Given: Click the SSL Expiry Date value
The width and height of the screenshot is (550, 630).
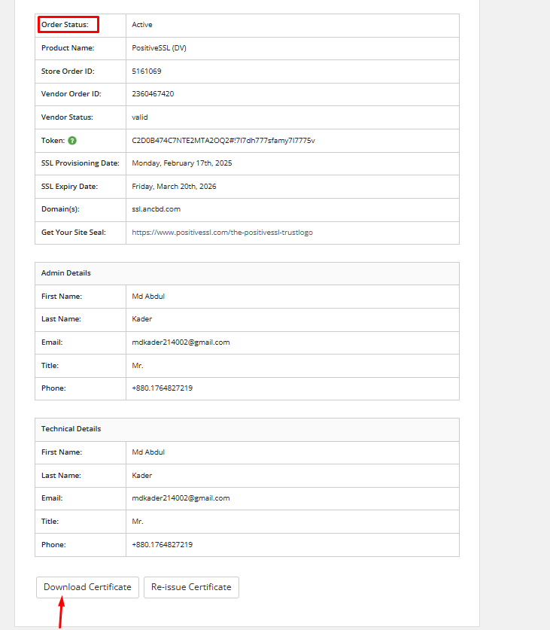Looking at the screenshot, I should click(174, 187).
